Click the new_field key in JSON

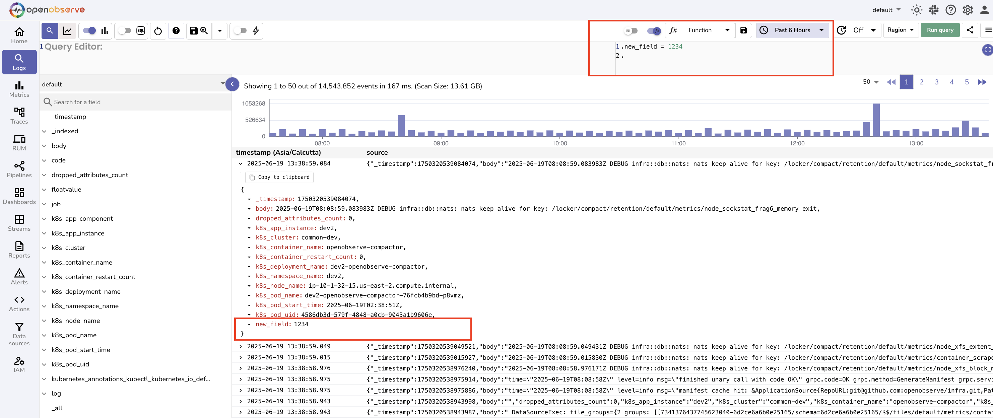coord(273,324)
